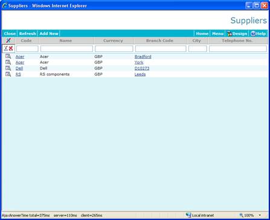Screen dimensions: 270x220
Task: Maximize the Internet Explorer window
Action: tap(257, 5)
